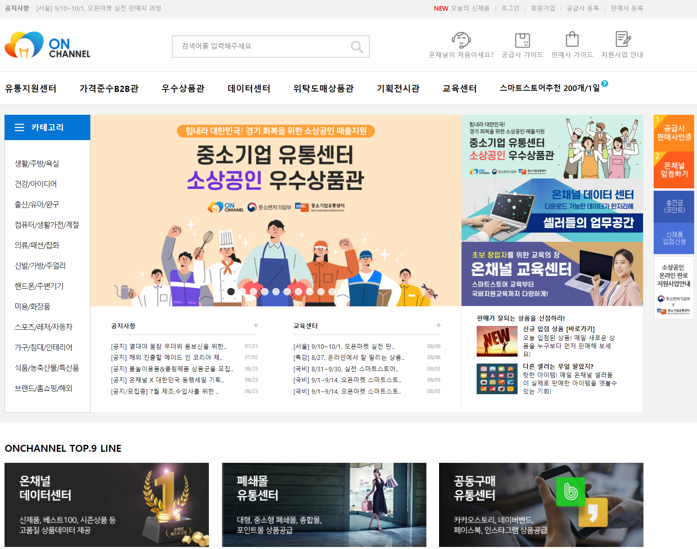Viewport: 697px width, 549px height.
Task: Select 의류/패션/잡화 category
Action: [37, 245]
